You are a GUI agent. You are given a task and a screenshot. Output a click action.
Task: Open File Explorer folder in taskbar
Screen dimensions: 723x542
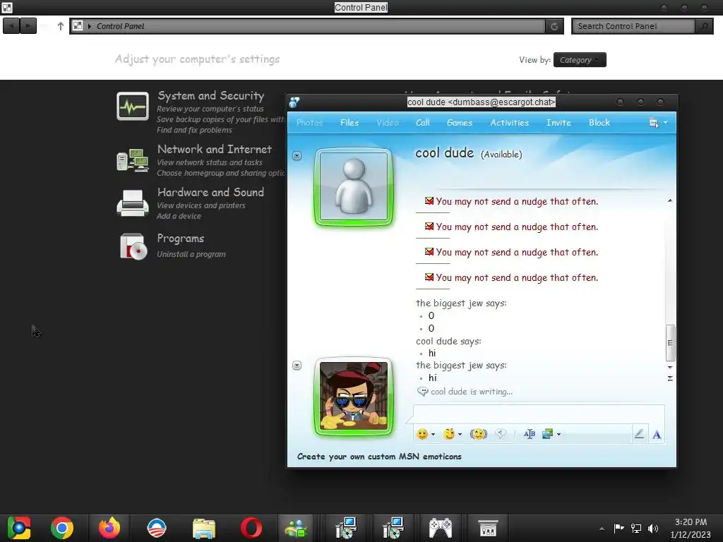(204, 528)
